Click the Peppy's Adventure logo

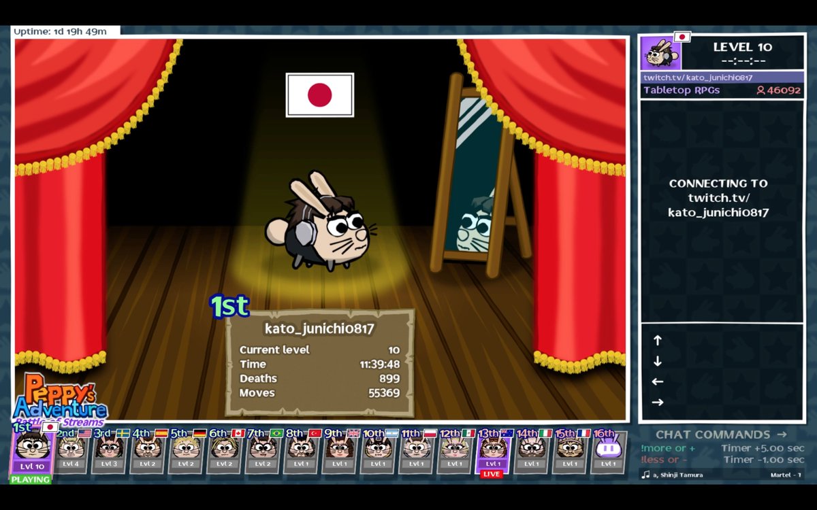point(60,400)
